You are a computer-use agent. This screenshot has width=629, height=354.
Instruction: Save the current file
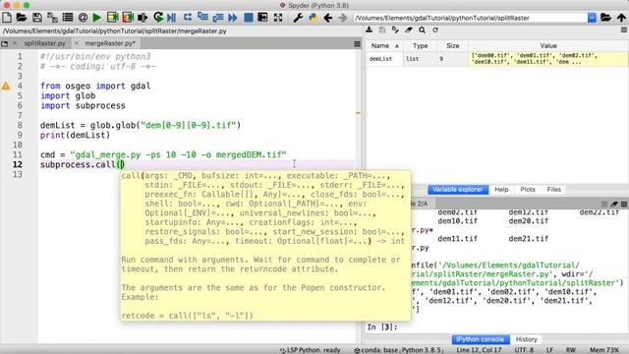tap(37, 18)
